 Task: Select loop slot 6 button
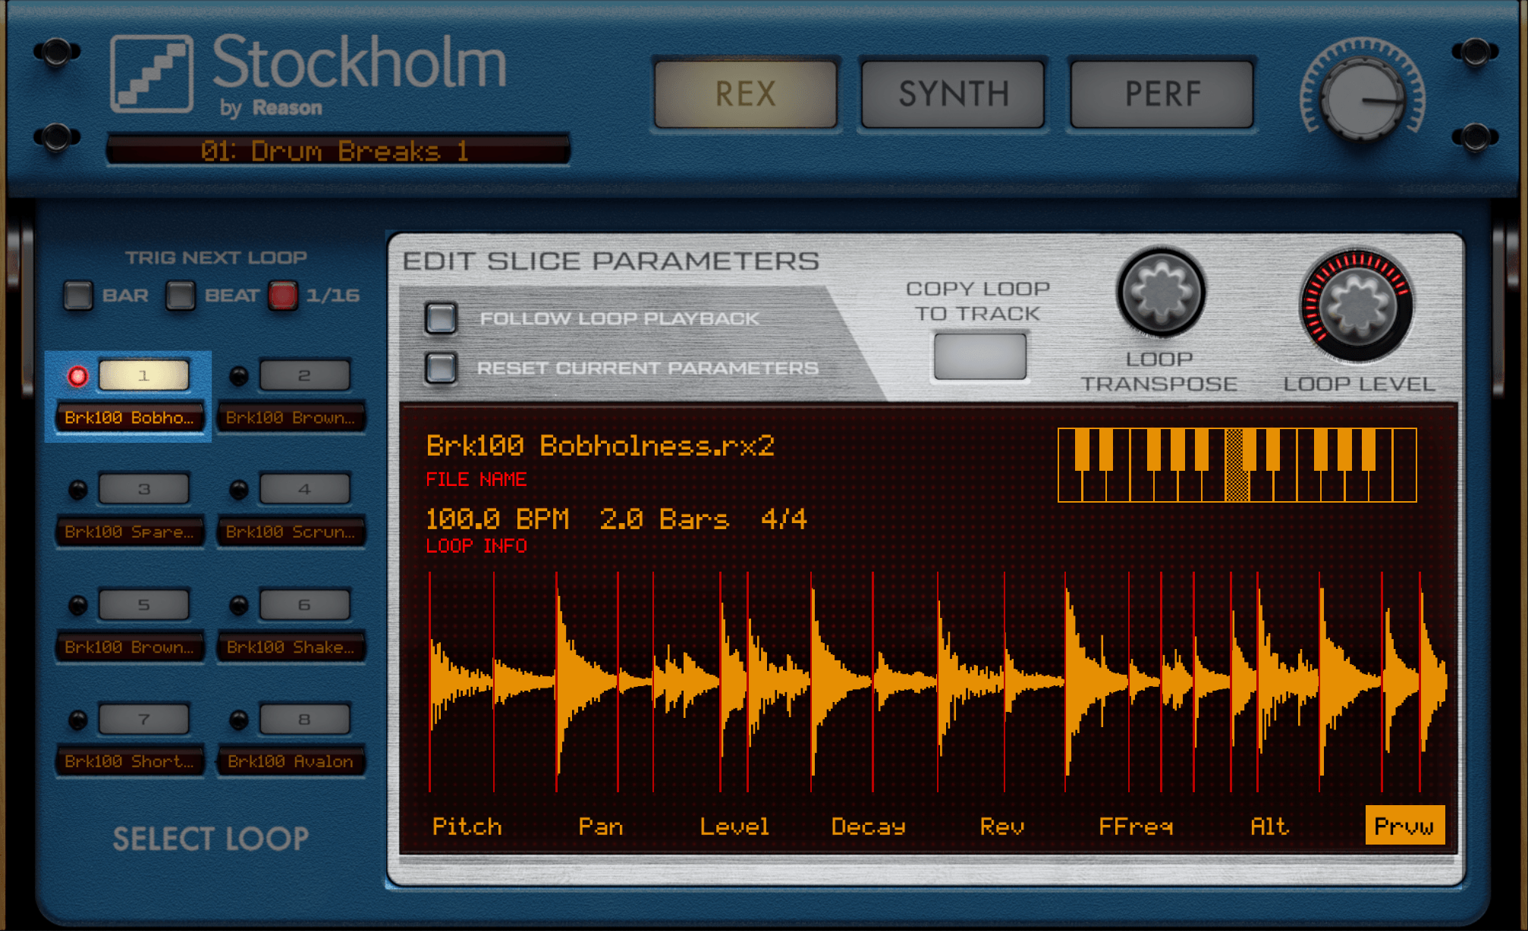(304, 605)
